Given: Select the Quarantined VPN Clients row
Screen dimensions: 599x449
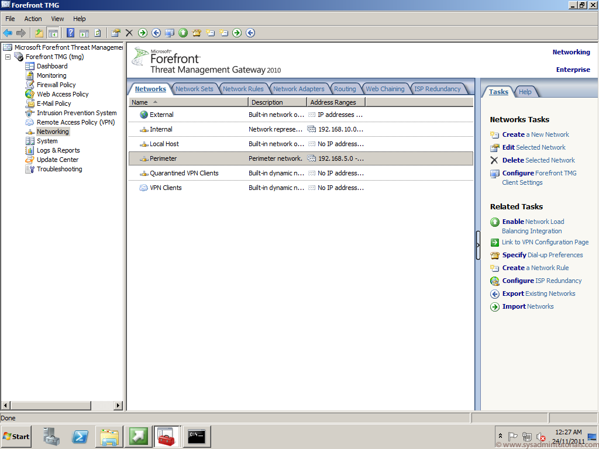Looking at the screenshot, I should (301, 173).
